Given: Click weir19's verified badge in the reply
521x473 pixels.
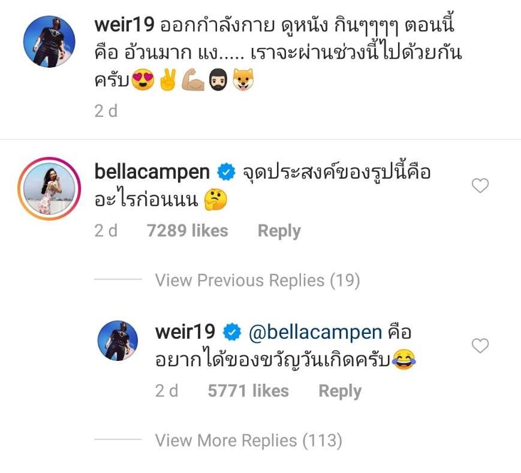Looking at the screenshot, I should coord(232,332).
